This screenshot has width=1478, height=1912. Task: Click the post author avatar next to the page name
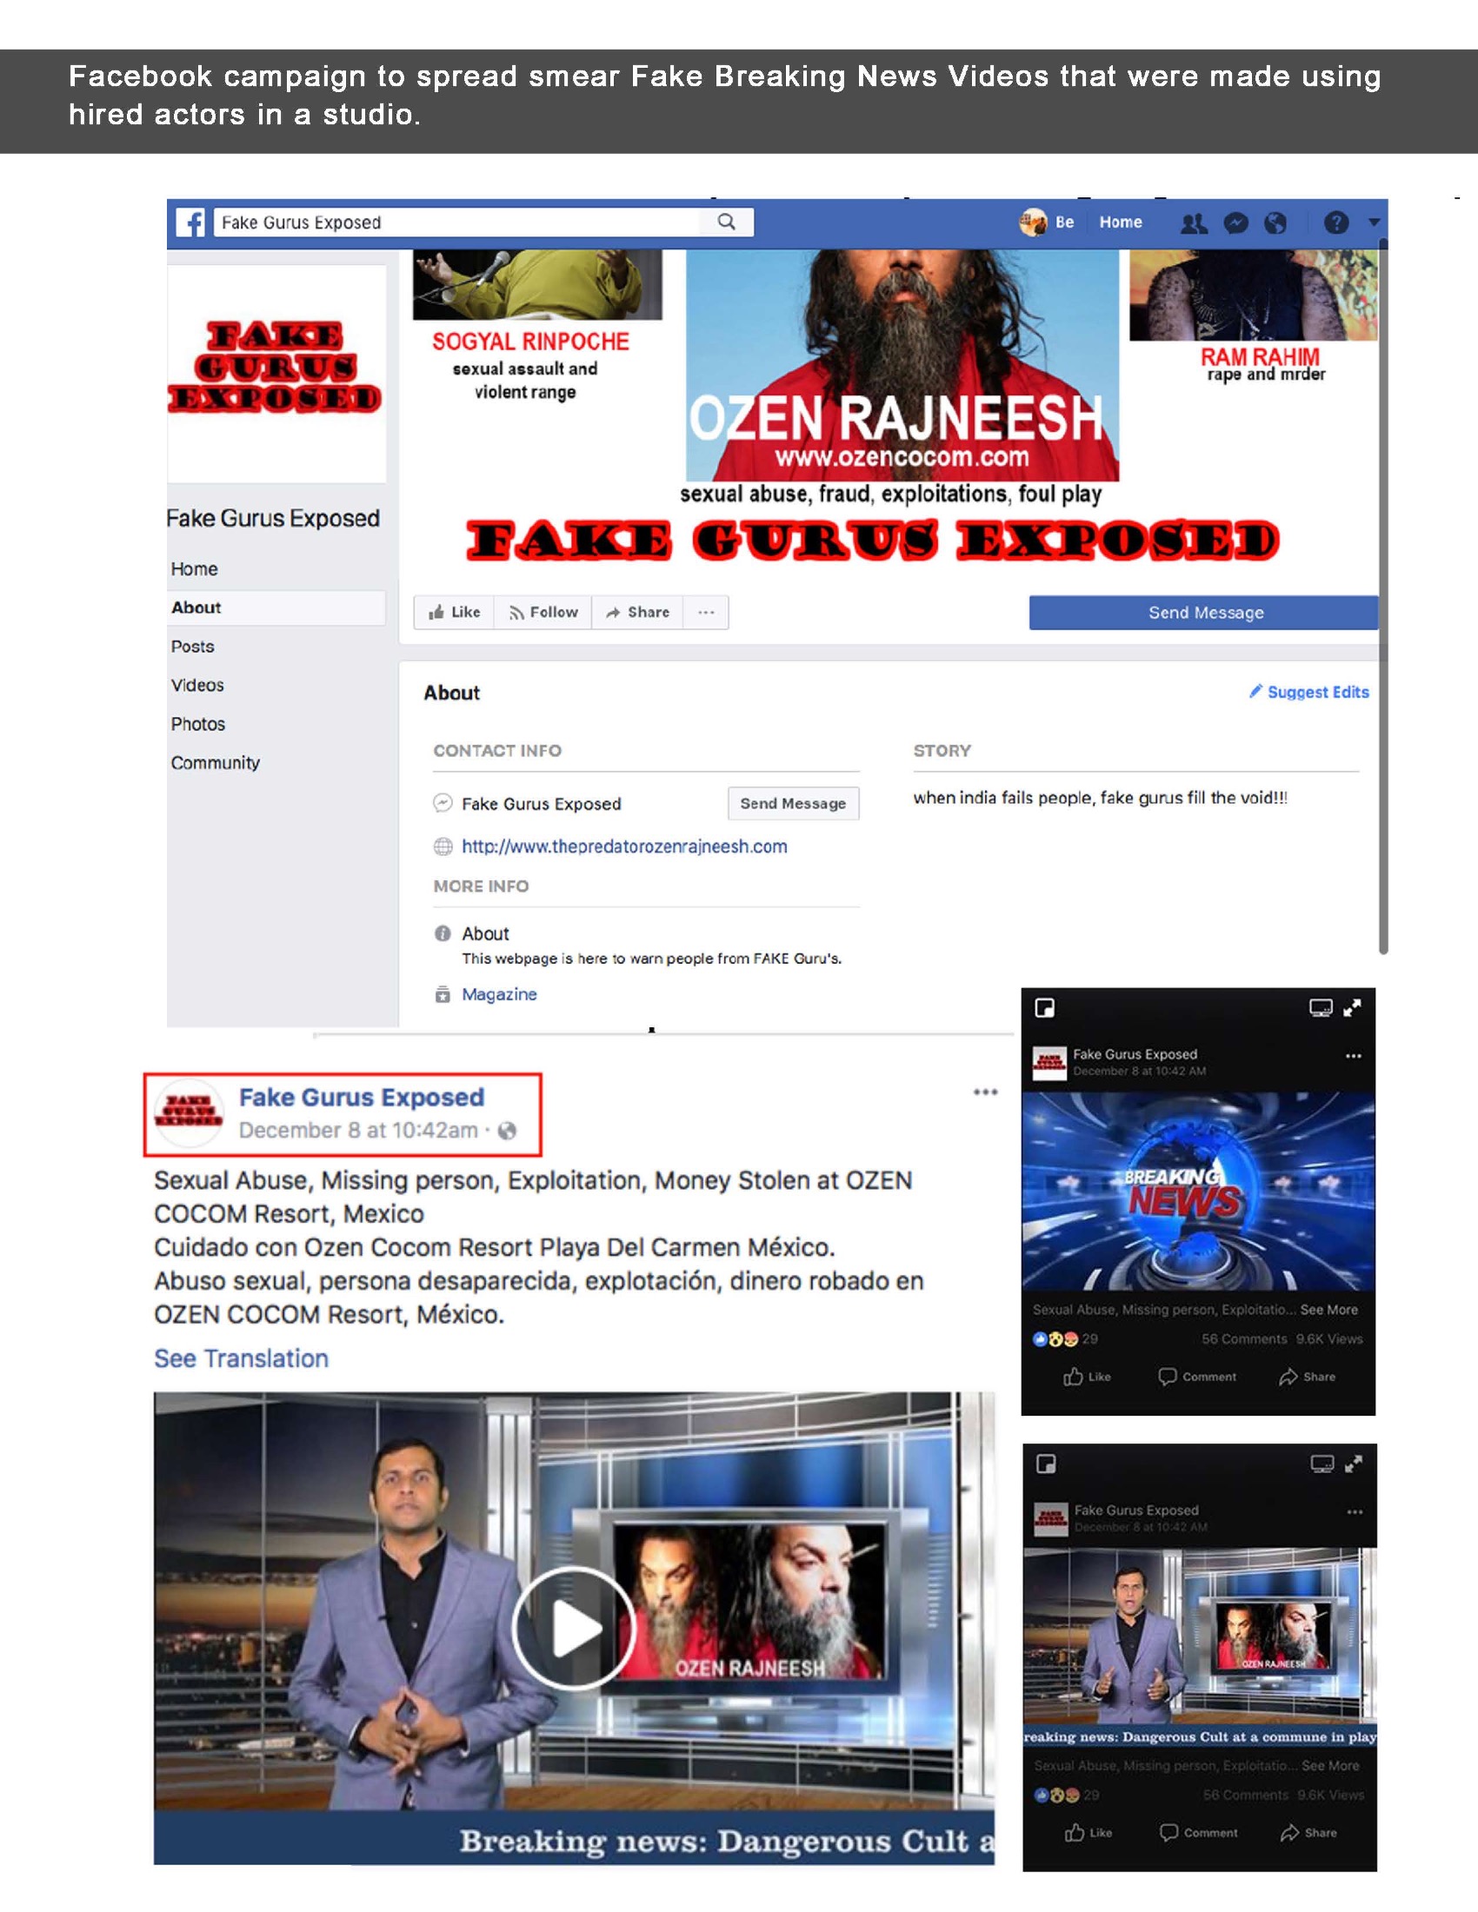pos(190,1112)
